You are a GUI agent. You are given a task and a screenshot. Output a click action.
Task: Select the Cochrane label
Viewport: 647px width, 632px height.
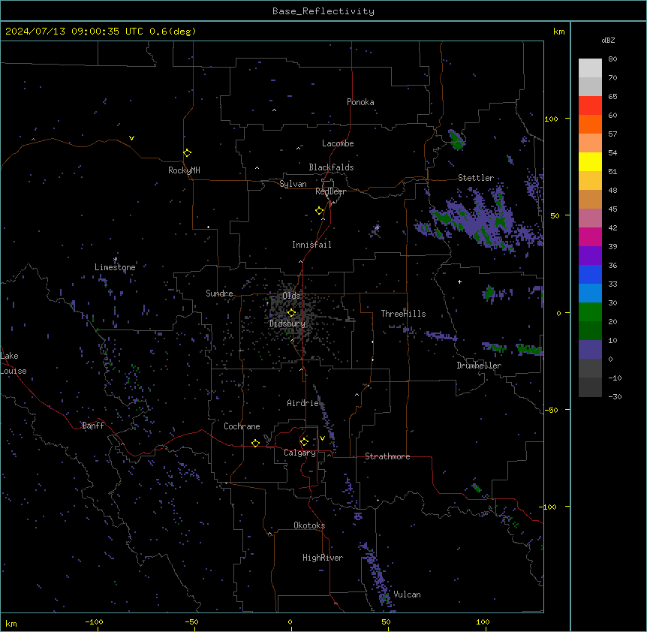(x=242, y=426)
